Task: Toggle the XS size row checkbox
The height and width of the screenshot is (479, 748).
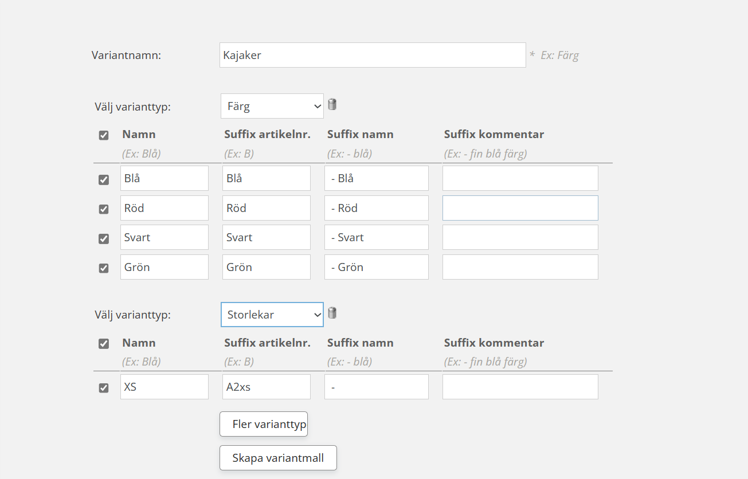Action: (x=104, y=388)
